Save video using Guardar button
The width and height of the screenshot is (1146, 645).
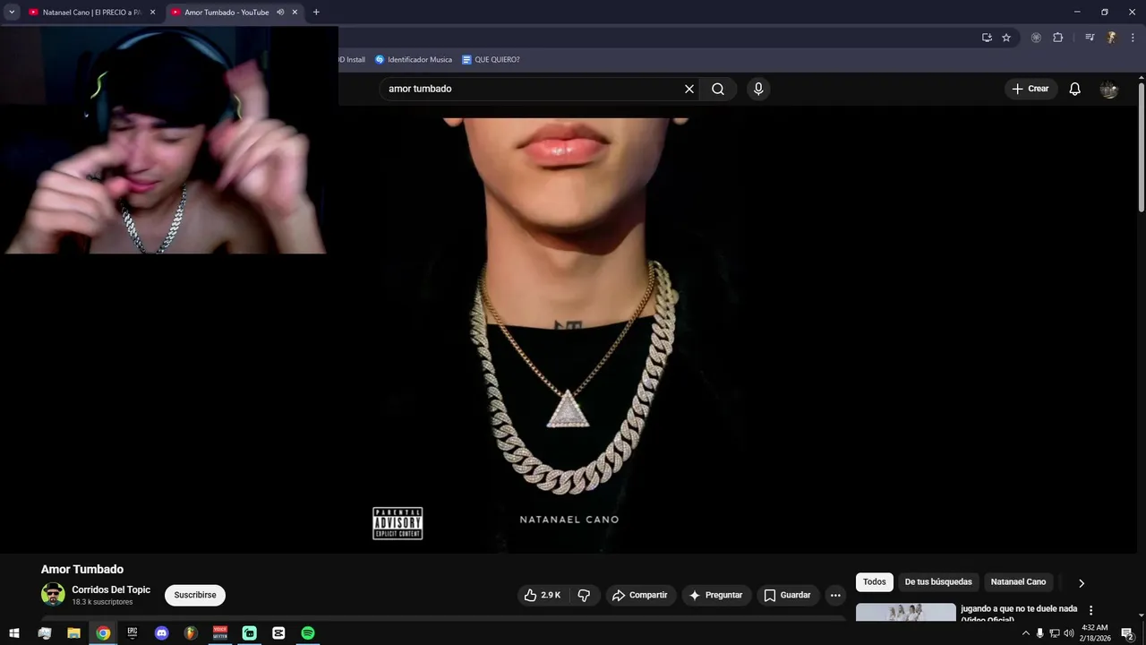pos(787,595)
